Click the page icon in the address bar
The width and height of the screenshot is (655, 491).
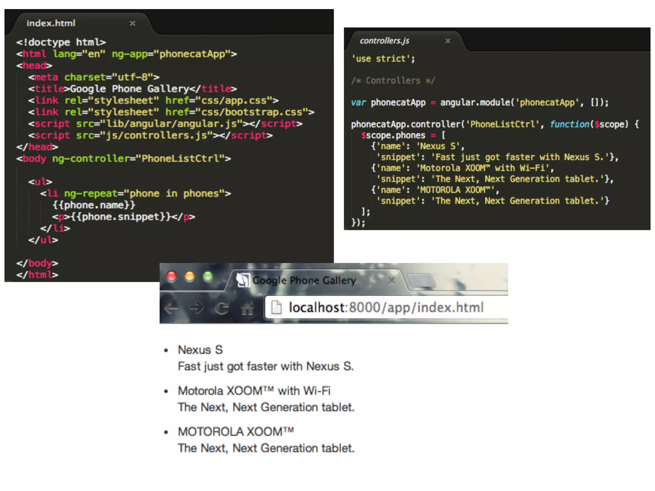(276, 308)
